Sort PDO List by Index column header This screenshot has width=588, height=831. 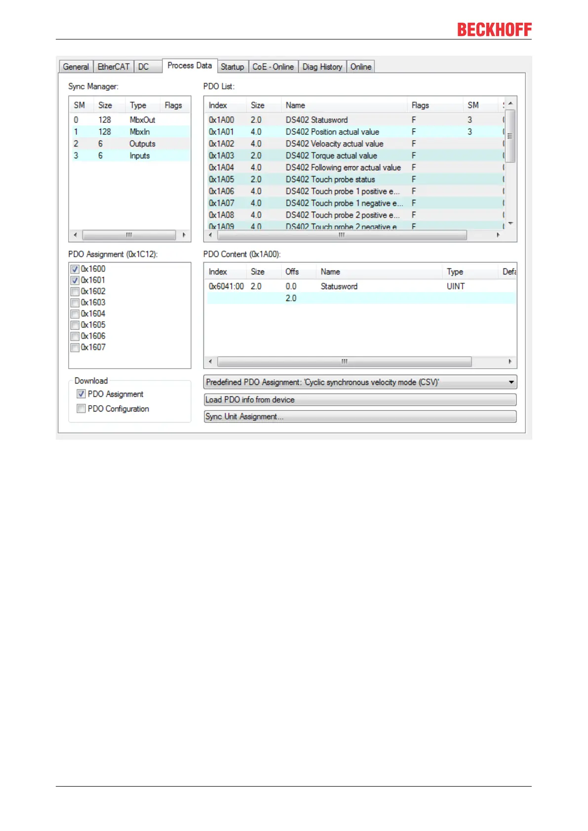(226, 105)
